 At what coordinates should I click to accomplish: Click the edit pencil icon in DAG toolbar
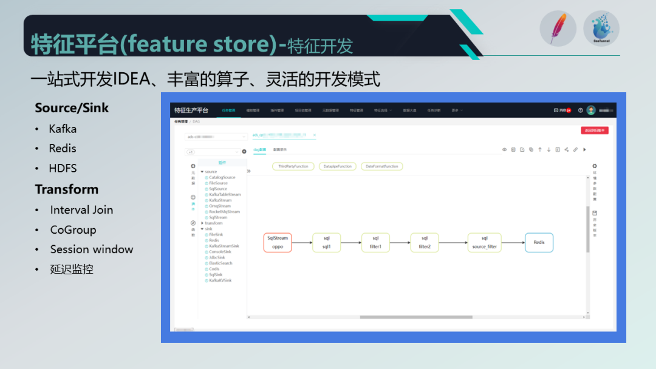522,150
